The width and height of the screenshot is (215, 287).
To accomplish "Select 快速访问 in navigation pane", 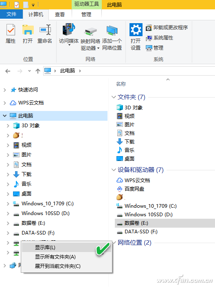I will coord(28,90).
